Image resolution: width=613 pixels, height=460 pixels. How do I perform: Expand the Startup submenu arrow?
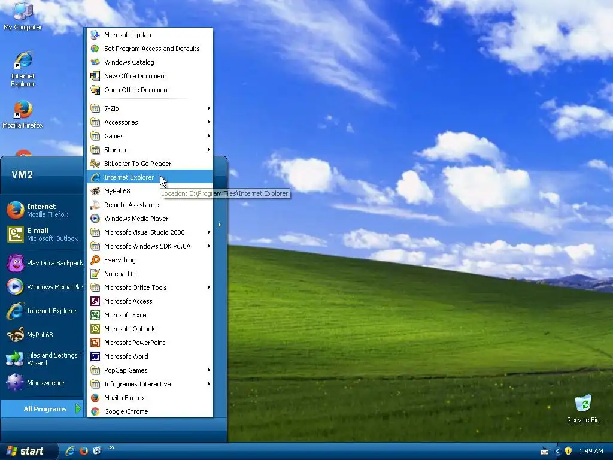[x=209, y=149]
